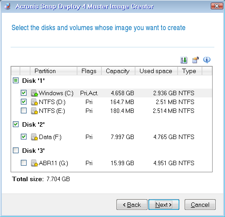225x217 pixels.
Task: Click the Data (F:) volume icon
Action: [x=35, y=137]
